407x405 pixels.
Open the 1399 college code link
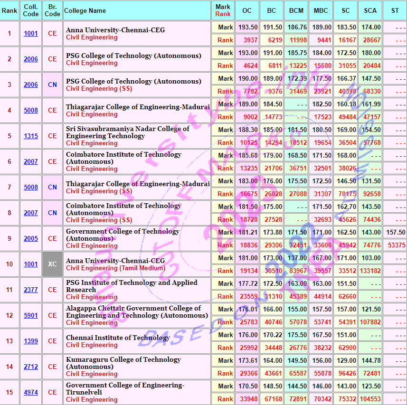(31, 341)
